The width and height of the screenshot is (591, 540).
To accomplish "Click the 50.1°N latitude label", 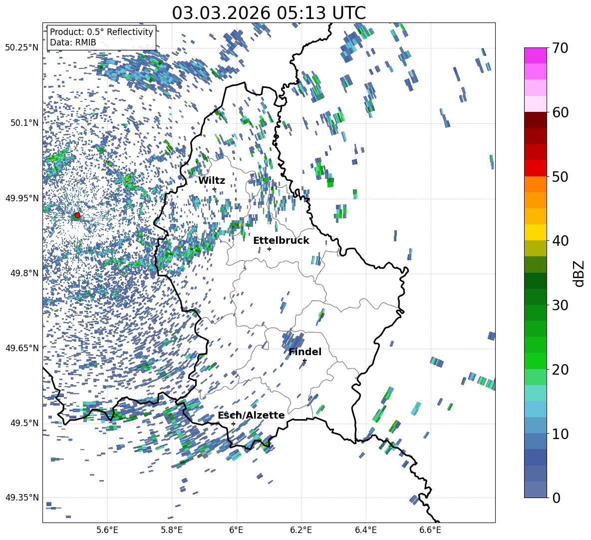I will (x=24, y=123).
